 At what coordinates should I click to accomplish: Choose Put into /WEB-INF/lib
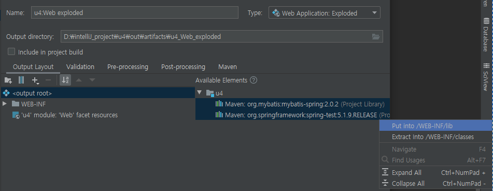[436, 126]
